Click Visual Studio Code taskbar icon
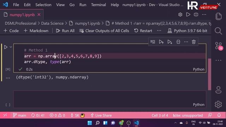The height and width of the screenshot is (127, 226). point(136,123)
